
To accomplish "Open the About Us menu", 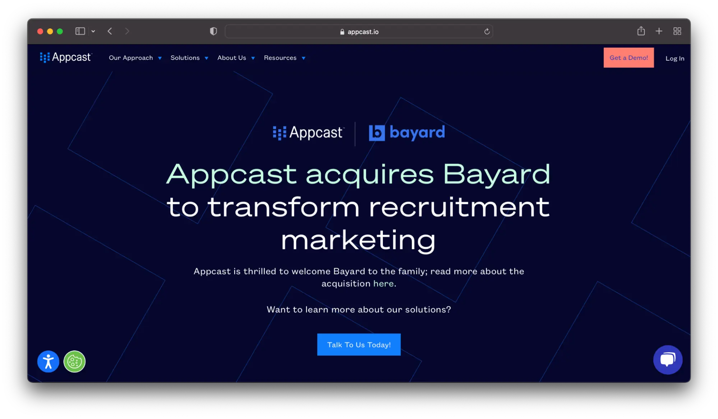I will pyautogui.click(x=232, y=58).
